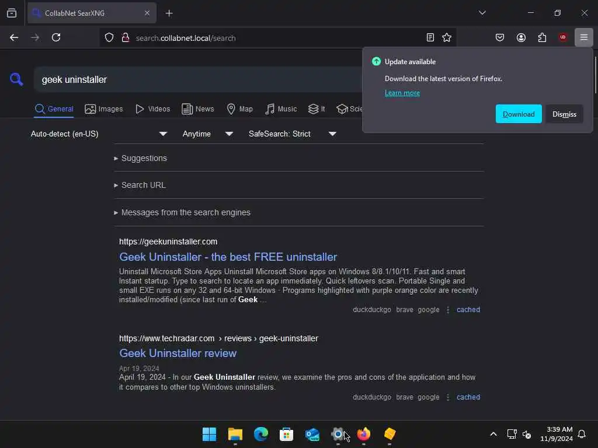This screenshot has height=448, width=598.
Task: Switch to the General search tab
Action: click(54, 109)
